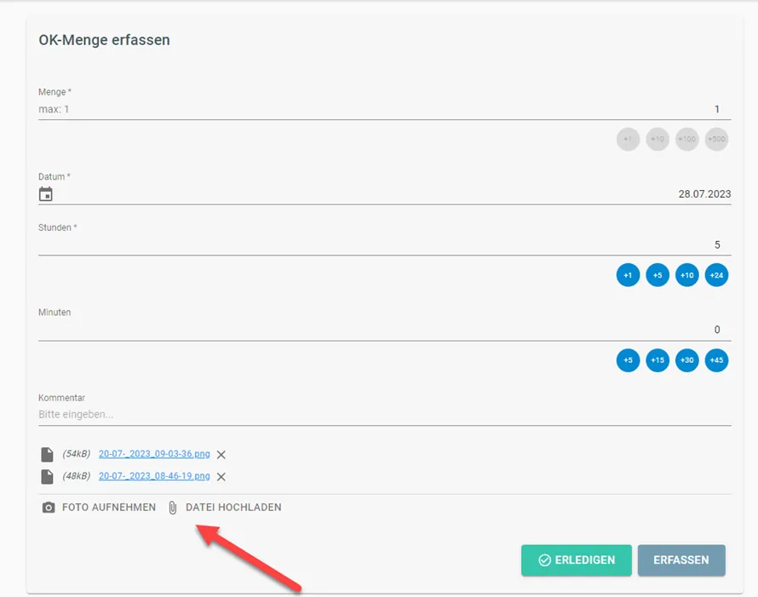Click the disabled Menge +10 button
758x597 pixels.
(658, 139)
